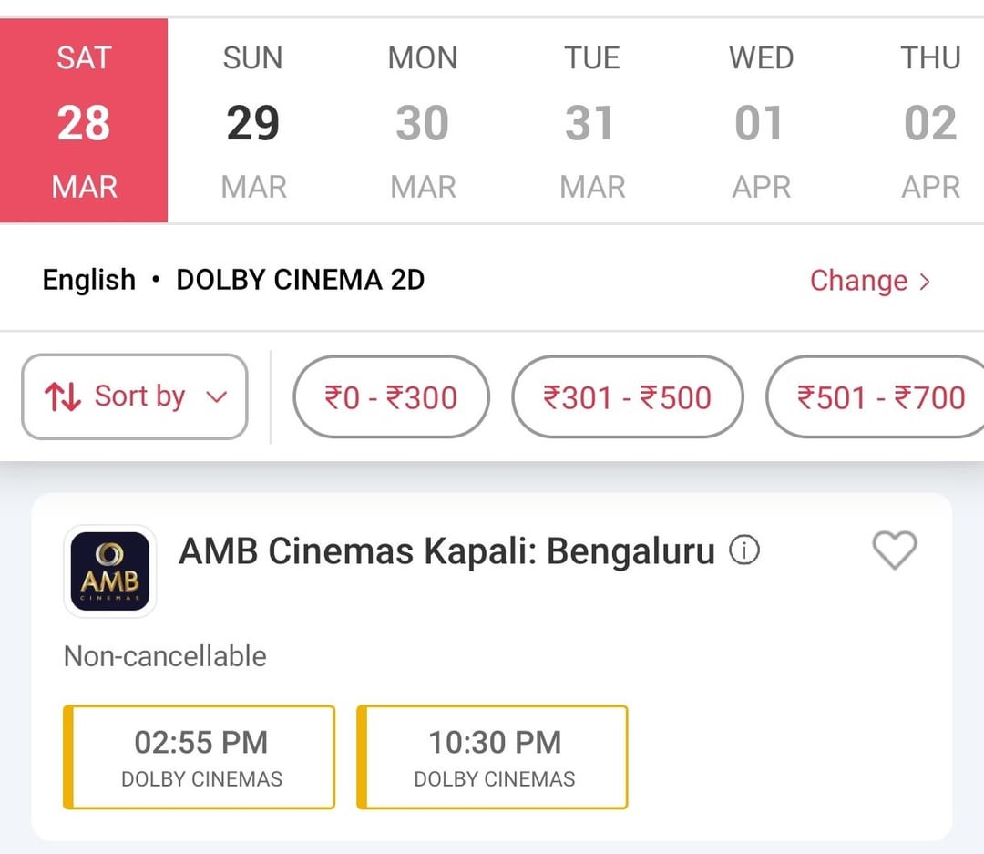The image size is (984, 854).
Task: Open the Sort by dropdown
Action: tap(135, 397)
